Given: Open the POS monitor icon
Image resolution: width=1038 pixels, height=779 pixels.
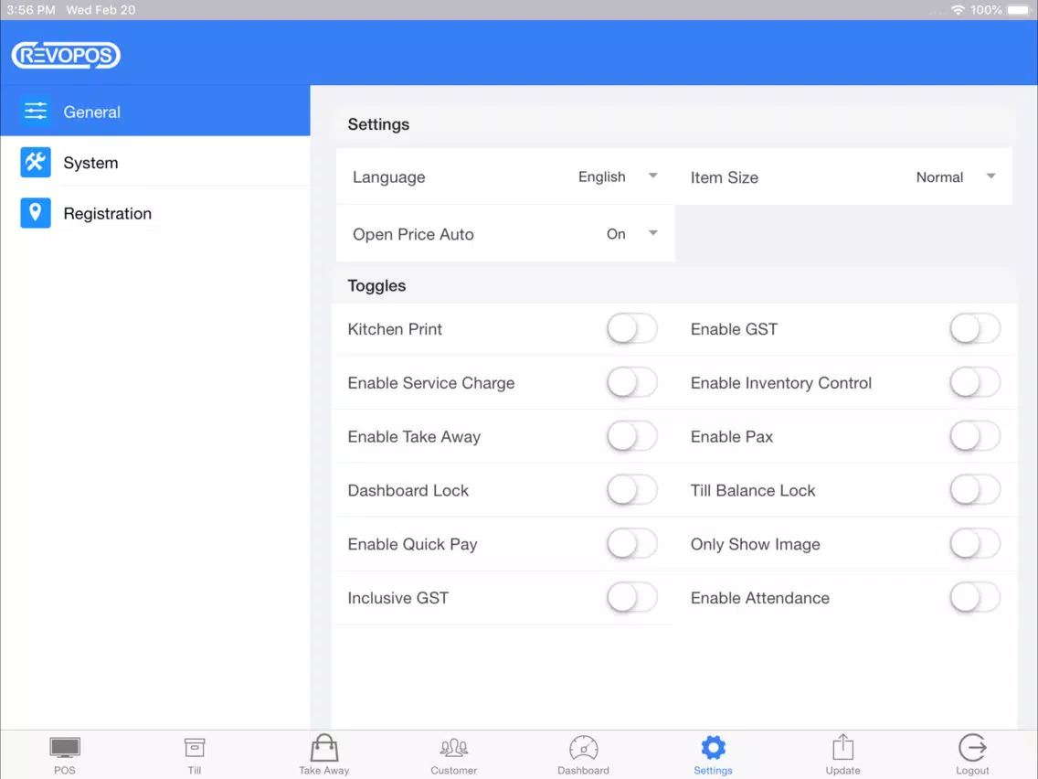Looking at the screenshot, I should [x=65, y=748].
